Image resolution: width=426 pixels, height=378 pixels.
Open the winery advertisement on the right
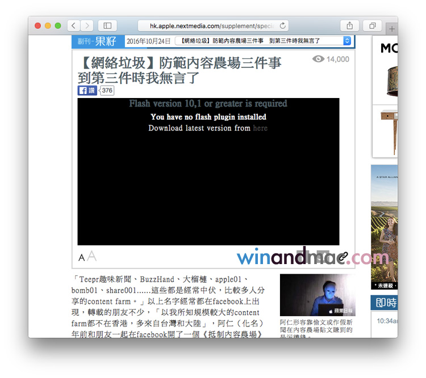(x=384, y=227)
